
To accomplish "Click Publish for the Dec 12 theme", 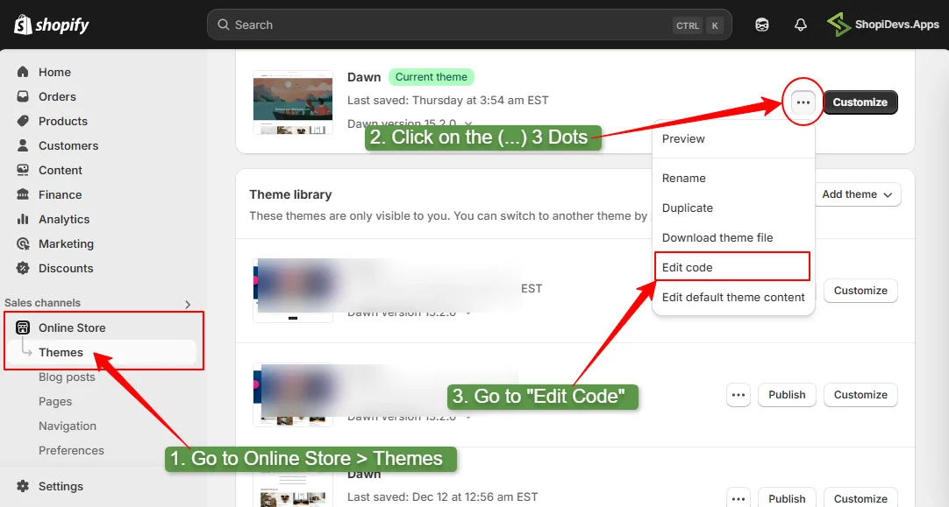I will [x=787, y=498].
